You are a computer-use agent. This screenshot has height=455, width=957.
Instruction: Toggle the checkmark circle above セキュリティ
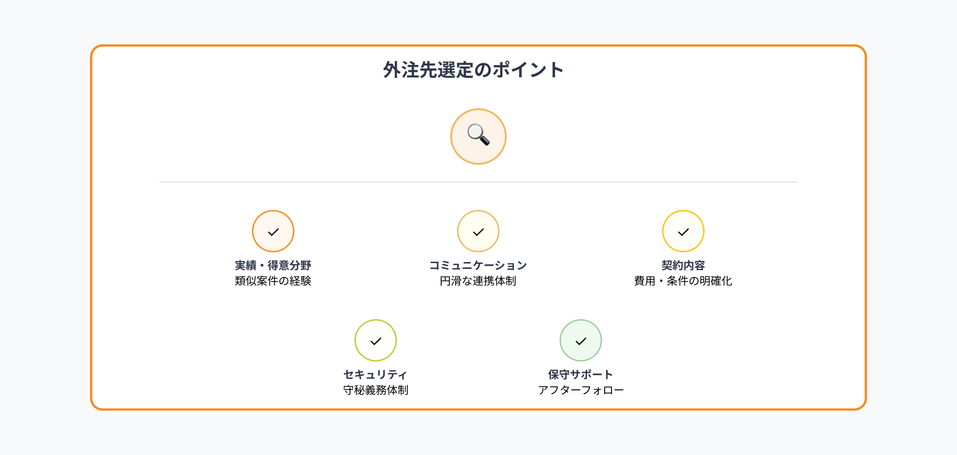[x=376, y=340]
